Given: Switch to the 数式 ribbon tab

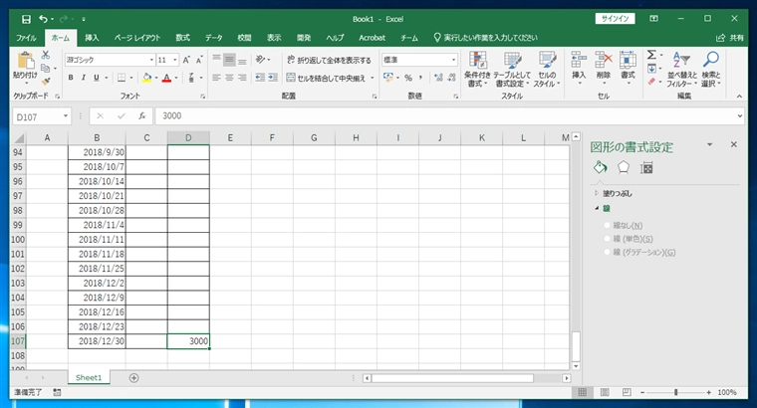Looking at the screenshot, I should coord(182,37).
